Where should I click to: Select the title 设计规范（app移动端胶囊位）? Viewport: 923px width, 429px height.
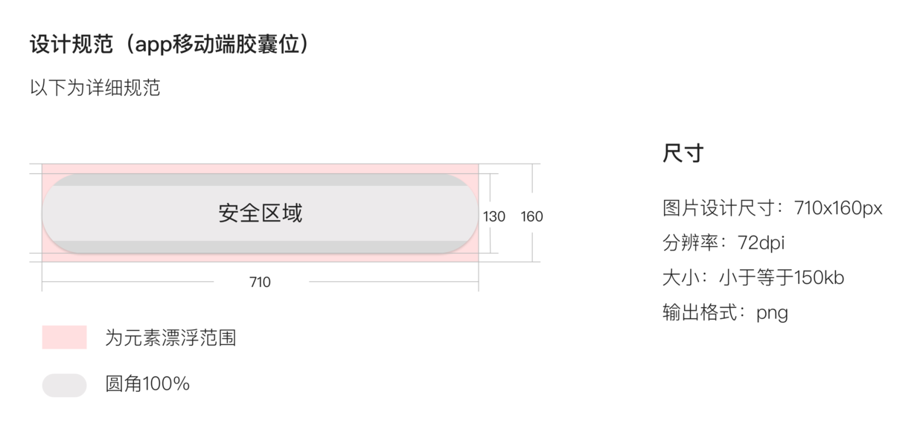170,44
